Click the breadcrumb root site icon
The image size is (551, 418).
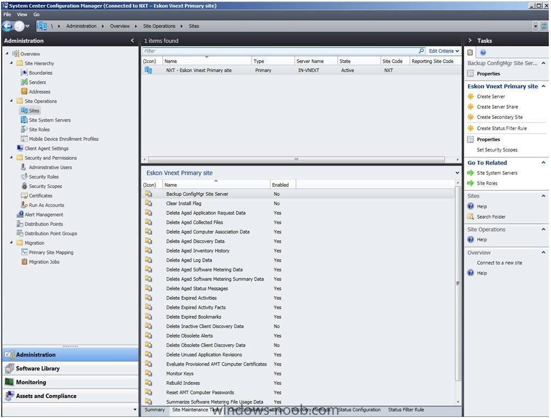pyautogui.click(x=42, y=26)
